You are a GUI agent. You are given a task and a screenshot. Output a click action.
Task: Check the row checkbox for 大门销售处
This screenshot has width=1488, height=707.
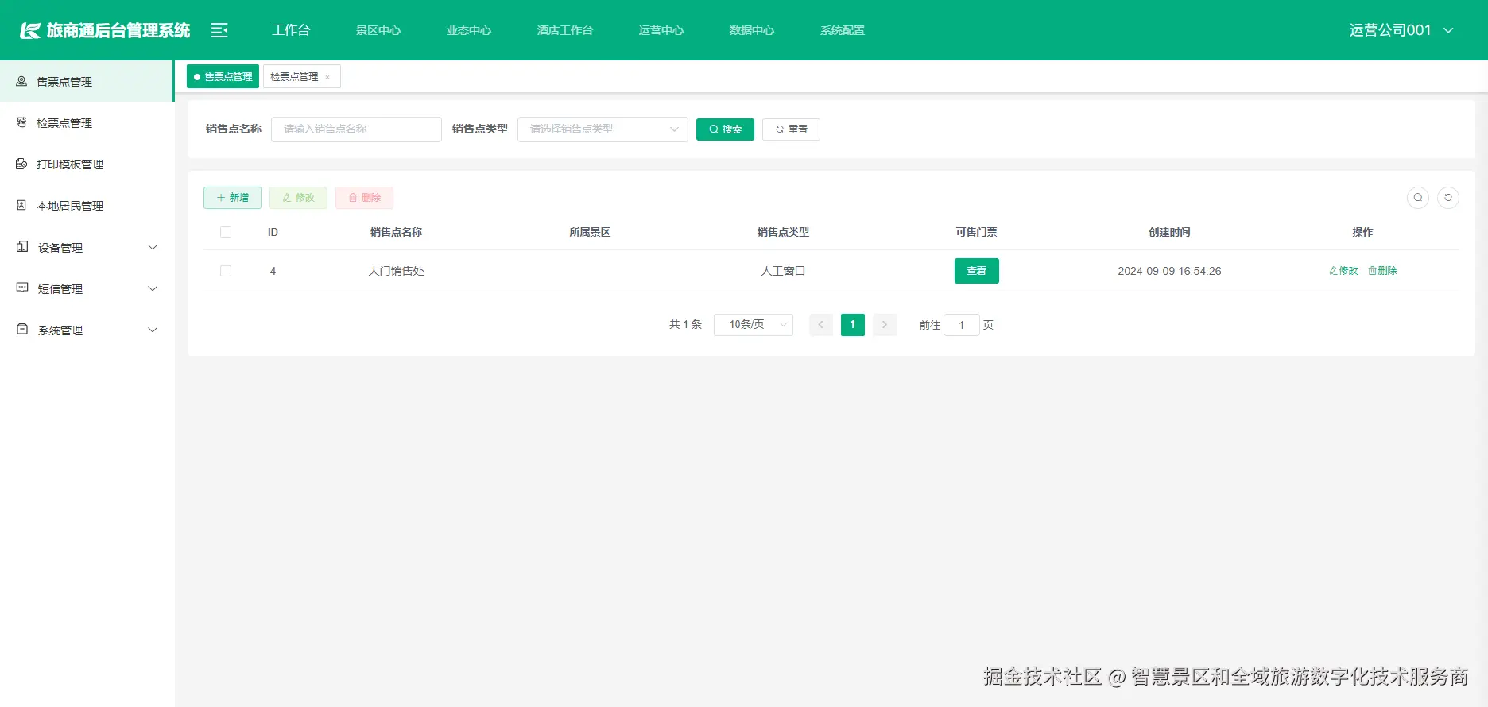226,271
